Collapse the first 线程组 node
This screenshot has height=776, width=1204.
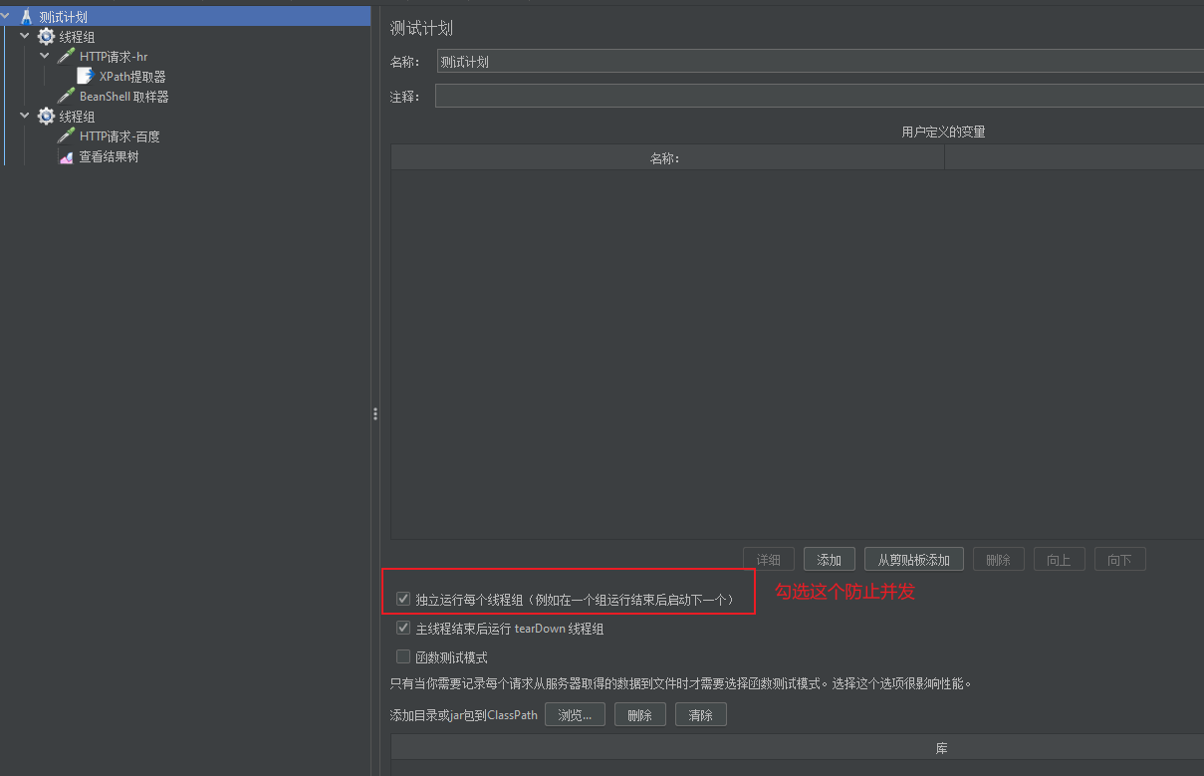[25, 36]
